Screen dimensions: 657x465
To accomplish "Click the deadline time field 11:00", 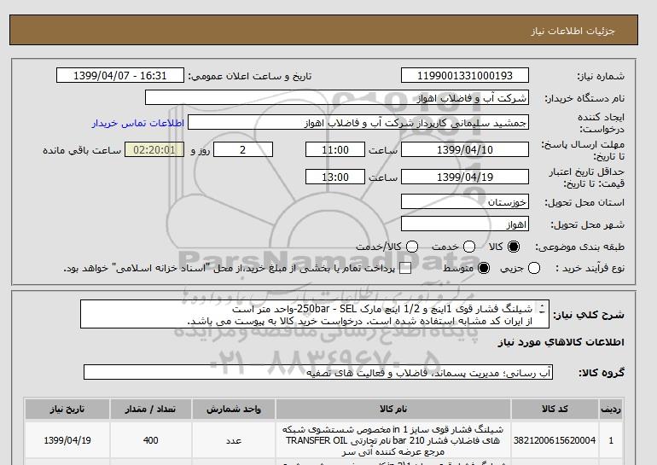I will (335, 149).
